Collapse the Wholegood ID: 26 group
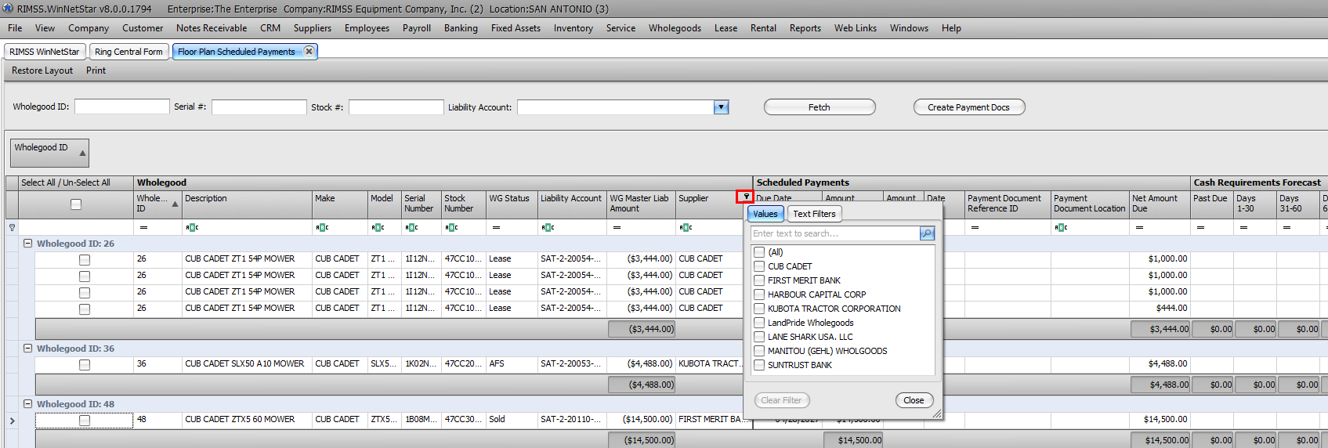Image resolution: width=1328 pixels, height=448 pixels. pos(27,244)
